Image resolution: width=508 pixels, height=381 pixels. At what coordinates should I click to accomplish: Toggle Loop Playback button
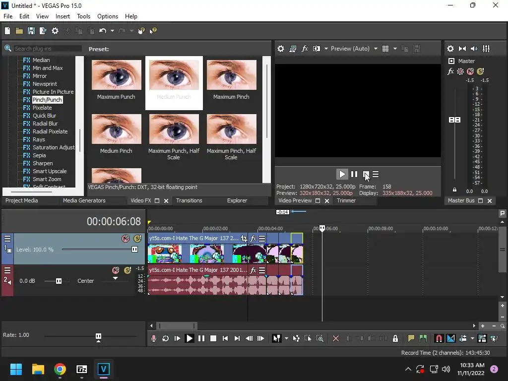tap(165, 338)
